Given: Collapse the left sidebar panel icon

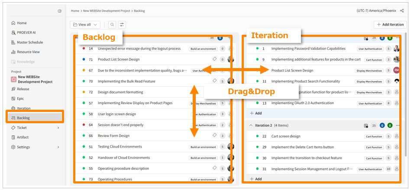Looking at the screenshot, I should coord(60,11).
